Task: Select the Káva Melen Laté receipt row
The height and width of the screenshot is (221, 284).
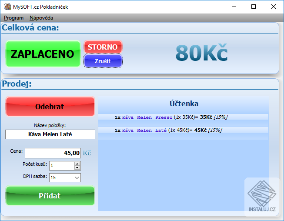Action: coord(183,130)
